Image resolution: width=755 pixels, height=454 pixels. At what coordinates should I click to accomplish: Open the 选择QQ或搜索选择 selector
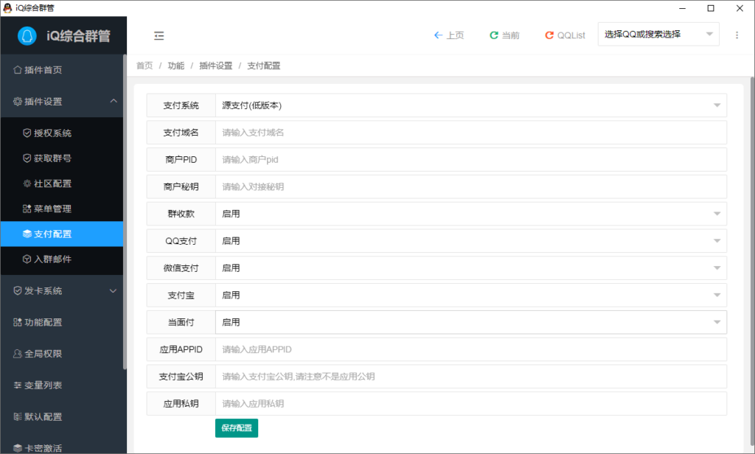click(x=657, y=33)
